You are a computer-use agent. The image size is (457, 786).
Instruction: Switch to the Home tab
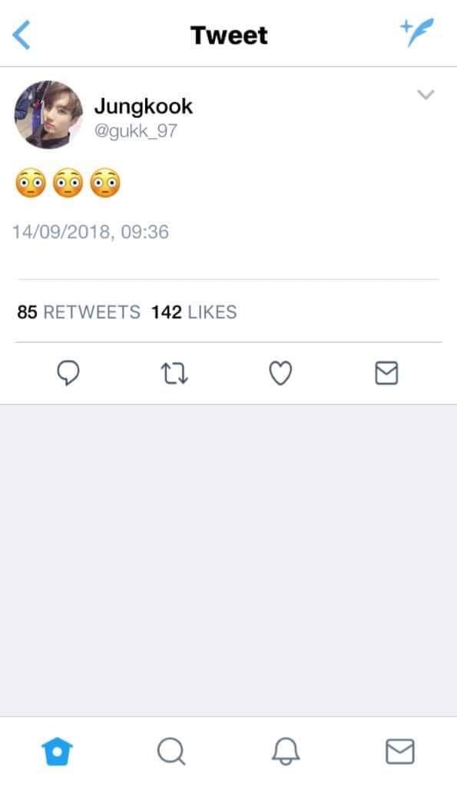pos(57,751)
